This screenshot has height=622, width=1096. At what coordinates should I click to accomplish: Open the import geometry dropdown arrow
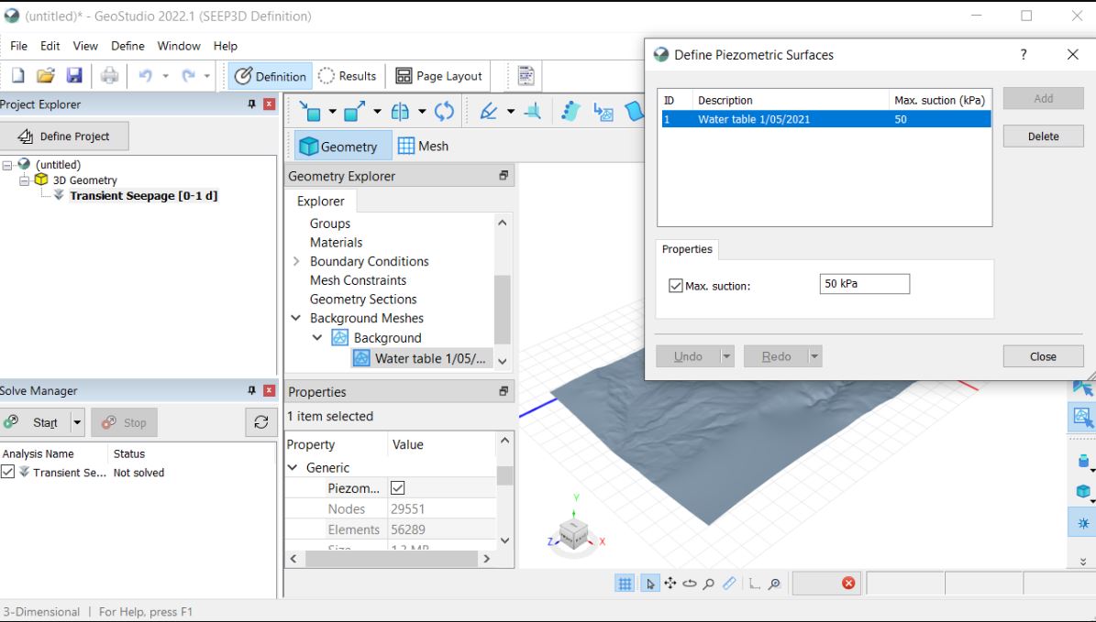tap(332, 111)
